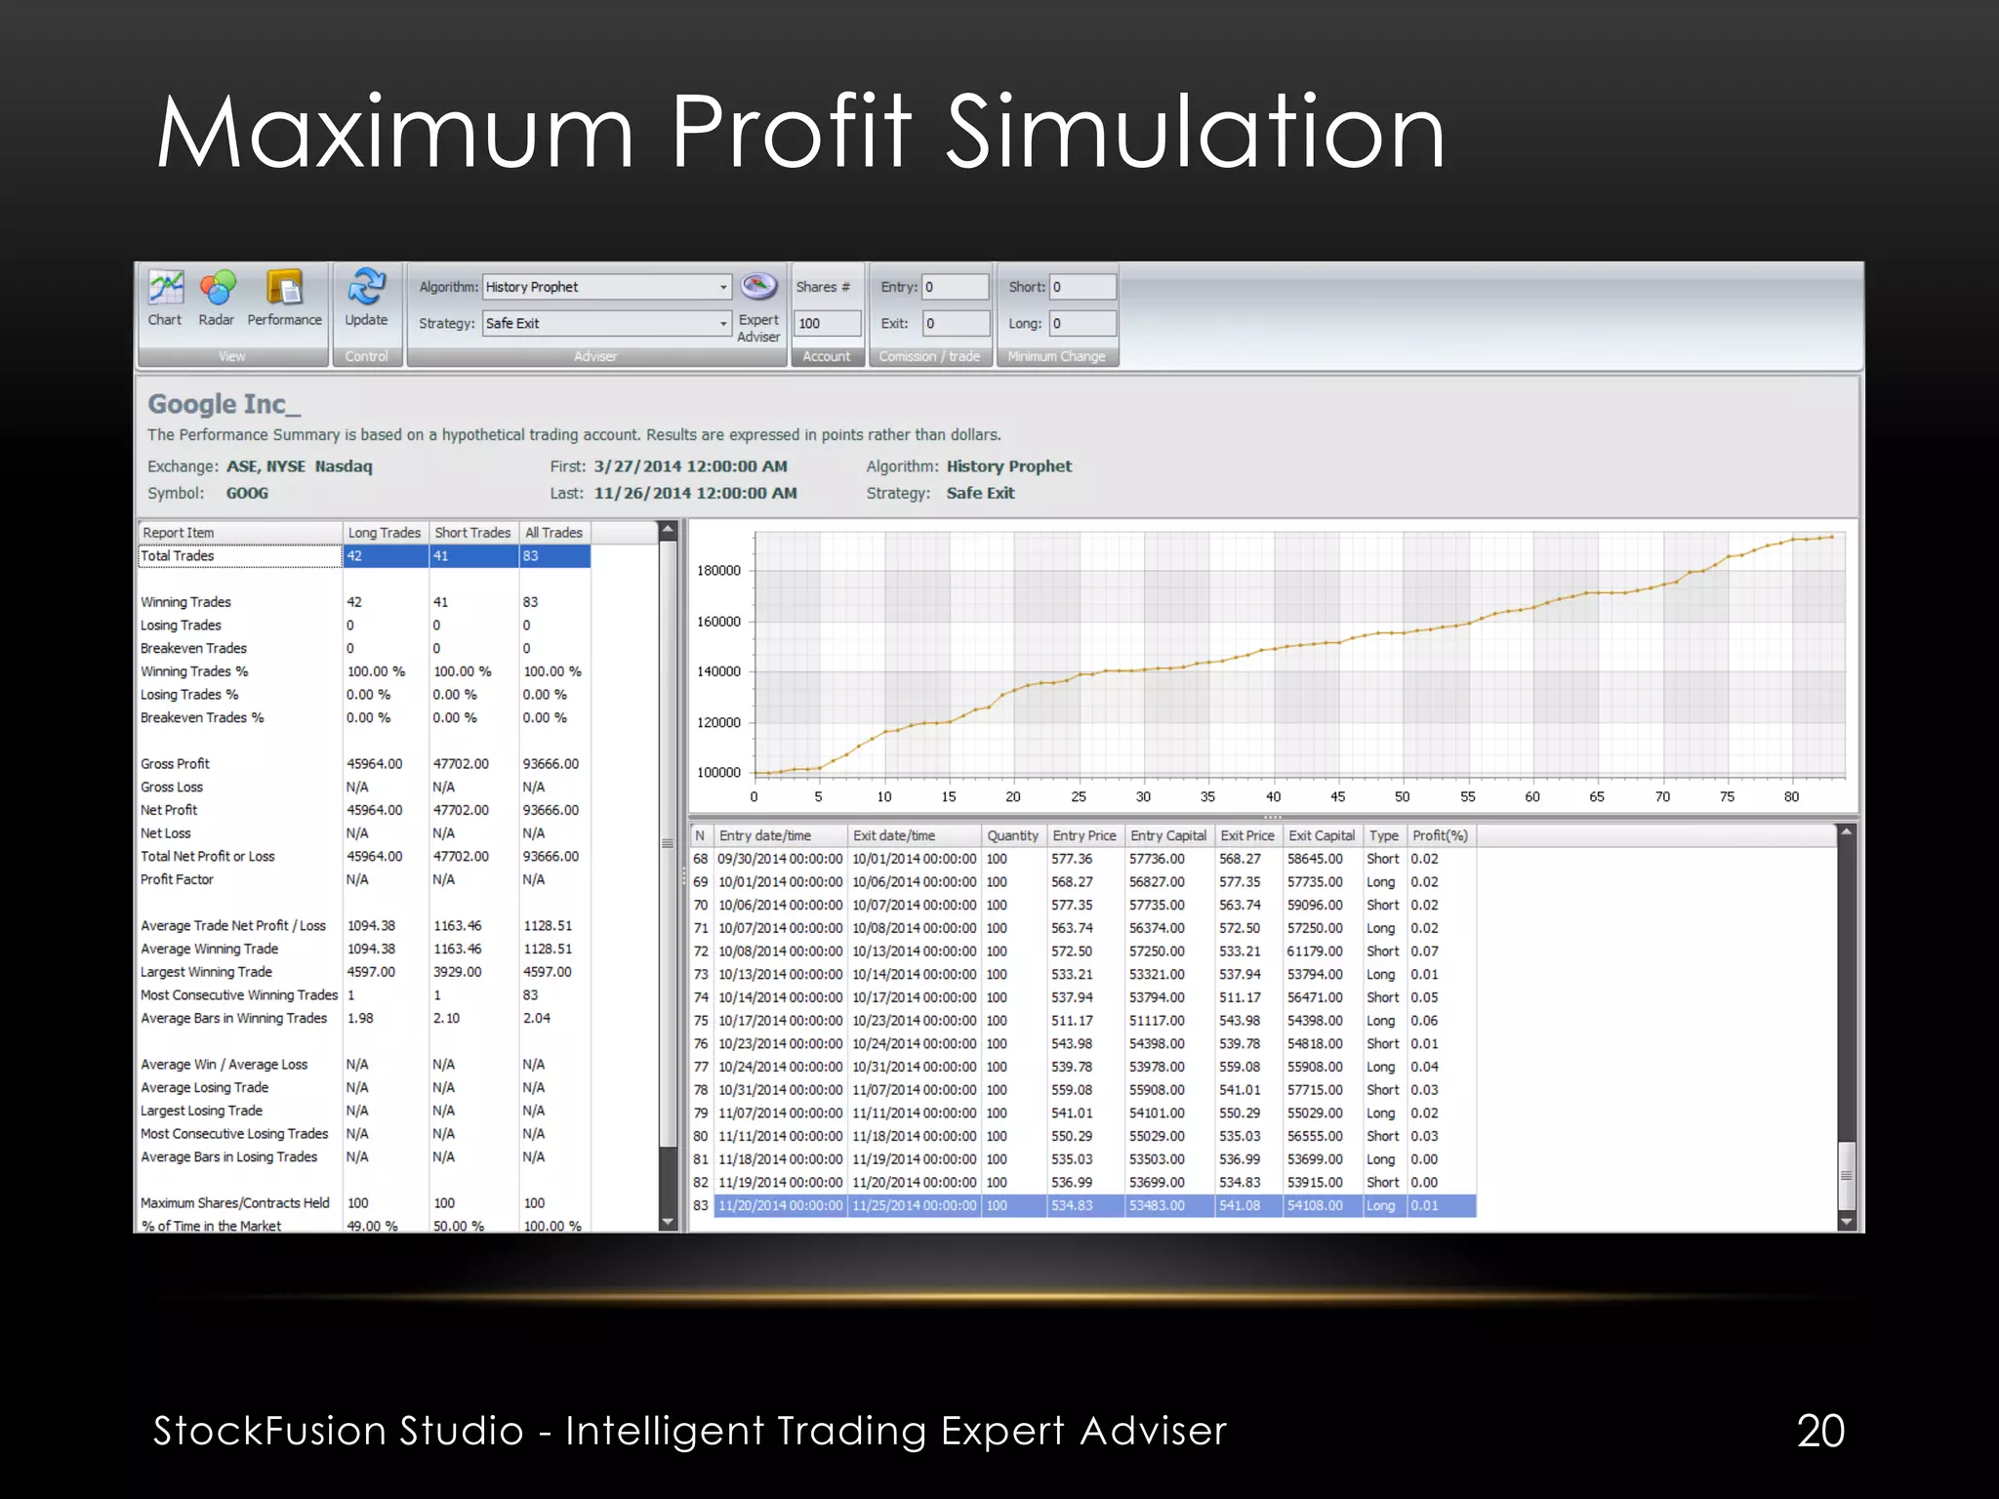Sort by Quantity column header
Viewport: 1999px width, 1499px height.
pyautogui.click(x=1013, y=835)
